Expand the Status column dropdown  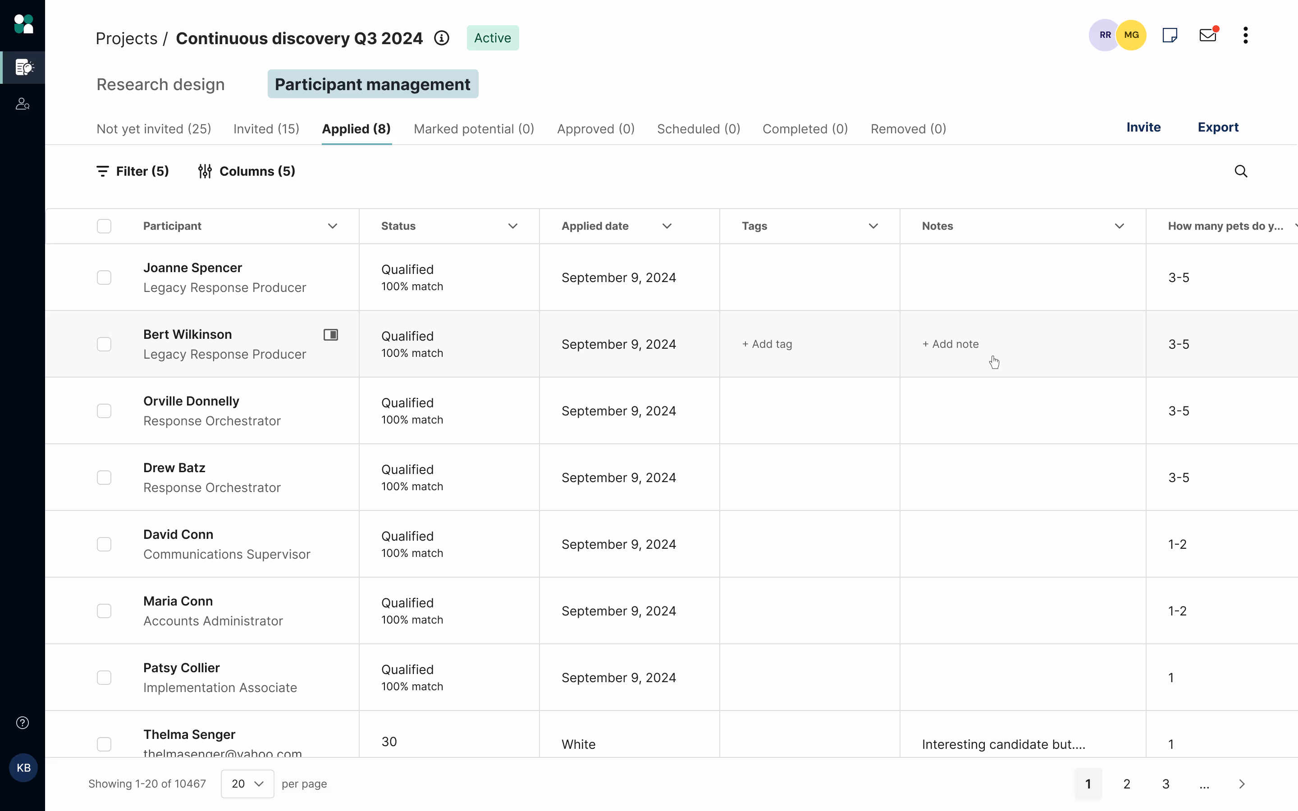512,226
